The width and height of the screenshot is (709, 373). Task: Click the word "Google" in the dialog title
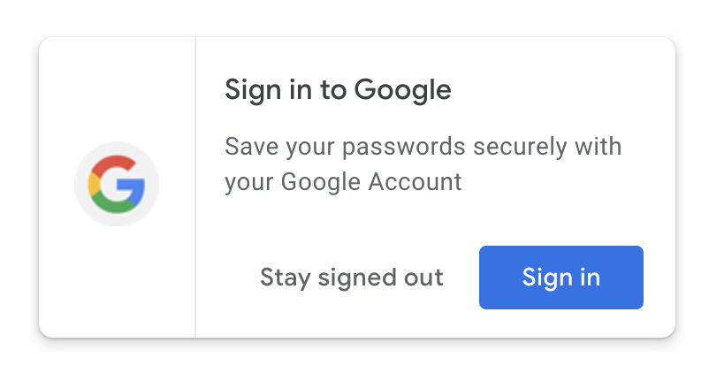pos(402,90)
